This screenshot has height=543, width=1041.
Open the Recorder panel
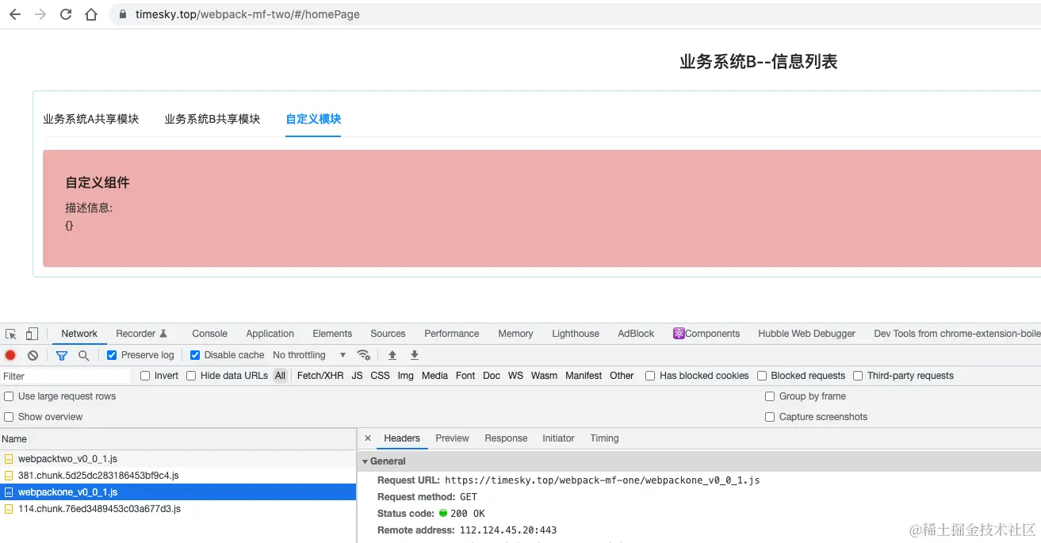[141, 334]
